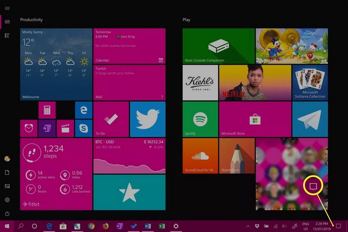Open the Melbourne Weather tile
The image size is (348, 232).
56,64
